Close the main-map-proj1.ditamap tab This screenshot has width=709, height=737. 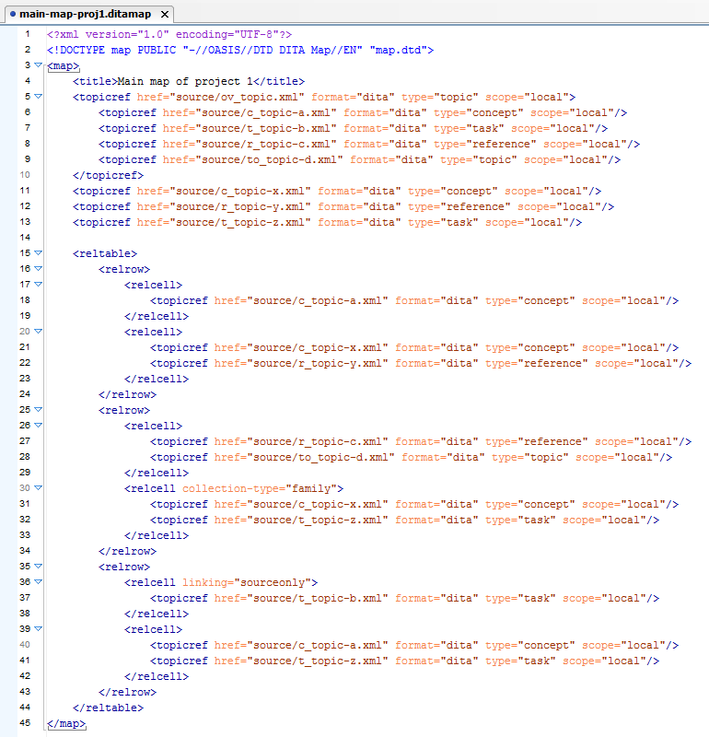click(164, 15)
